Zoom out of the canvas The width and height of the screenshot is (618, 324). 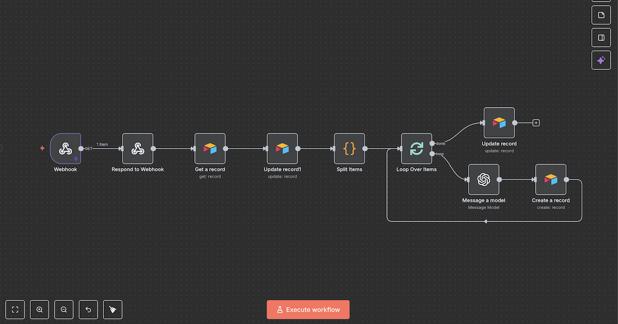click(64, 310)
